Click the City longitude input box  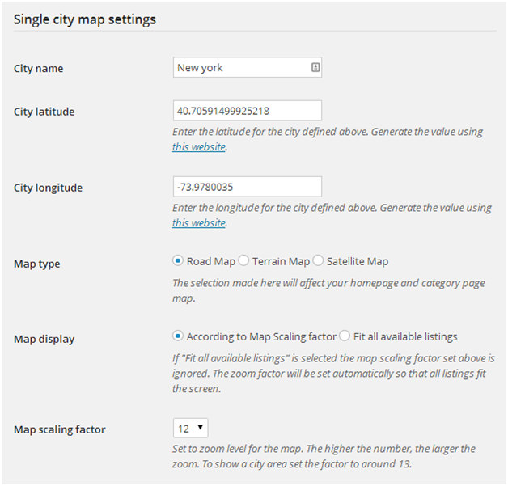coord(248,187)
